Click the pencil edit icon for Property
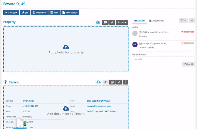Image resolution: width=197 pixels, height=129 pixels. [112, 22]
